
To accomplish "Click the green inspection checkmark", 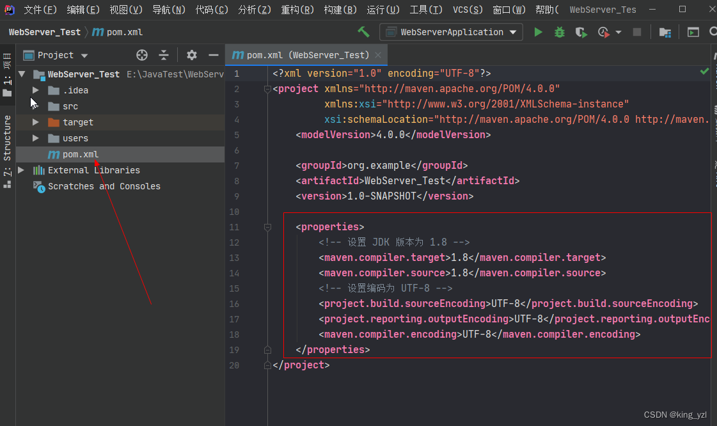I will (x=704, y=71).
